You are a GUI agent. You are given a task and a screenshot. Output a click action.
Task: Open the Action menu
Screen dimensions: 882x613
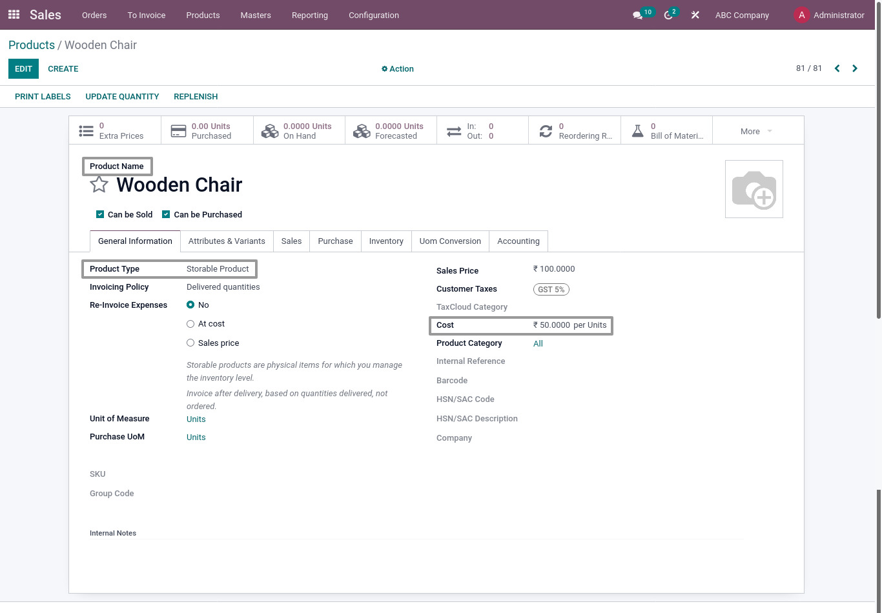(397, 69)
